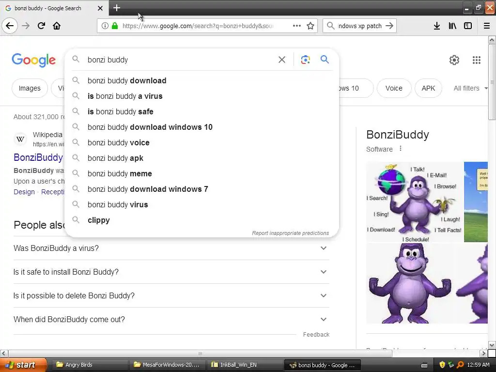Switch to InkBall_Win_EN taskbar window
496x372 pixels.
[x=244, y=365]
